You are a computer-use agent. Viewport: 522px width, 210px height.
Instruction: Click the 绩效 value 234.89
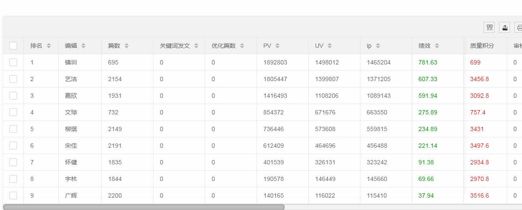coord(428,129)
